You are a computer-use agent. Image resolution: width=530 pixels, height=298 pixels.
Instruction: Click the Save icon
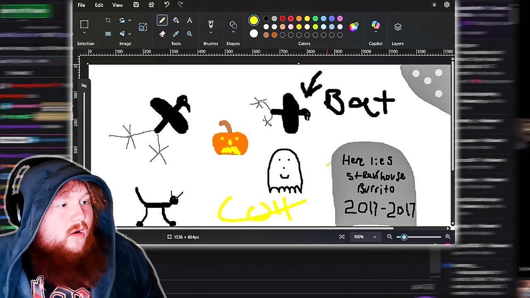point(136,5)
